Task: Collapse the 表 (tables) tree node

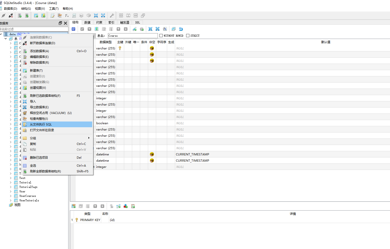Action: point(5,39)
